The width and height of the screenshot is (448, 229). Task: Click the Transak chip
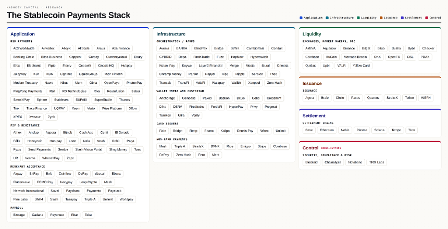(165, 83)
